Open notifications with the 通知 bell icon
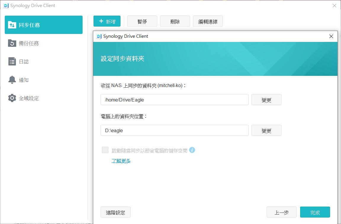 point(12,80)
